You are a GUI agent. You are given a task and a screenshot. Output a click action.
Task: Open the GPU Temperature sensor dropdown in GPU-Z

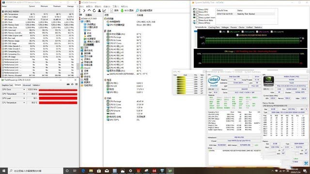24,94
